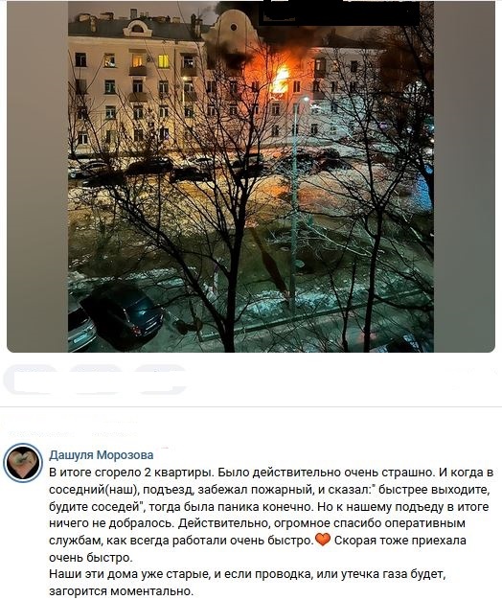The width and height of the screenshot is (502, 600).
Task: Click the comment's last line "загорится моментально"
Action: coord(122,591)
